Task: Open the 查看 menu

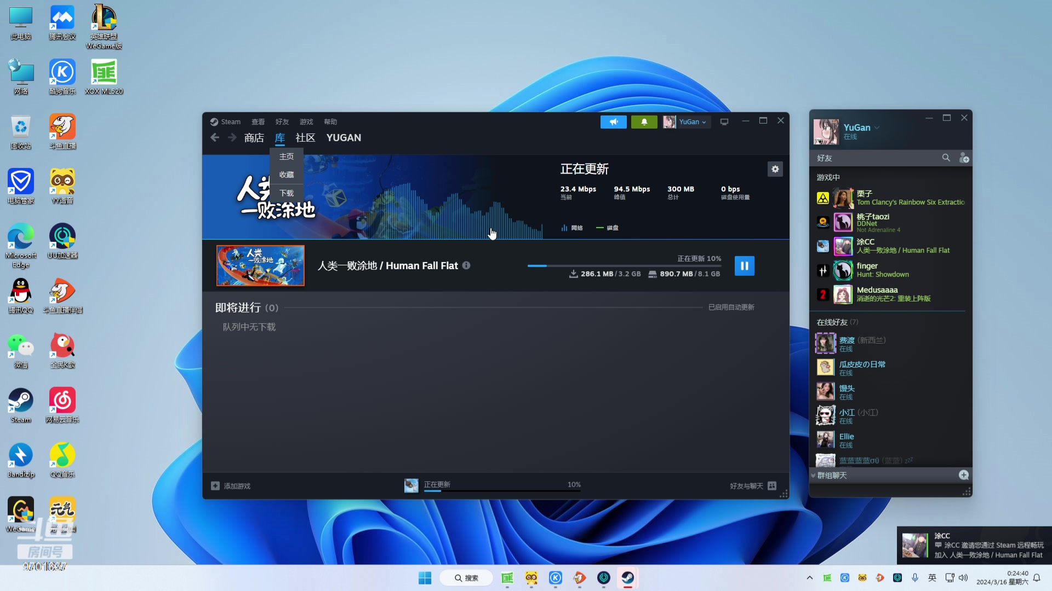Action: (258, 121)
